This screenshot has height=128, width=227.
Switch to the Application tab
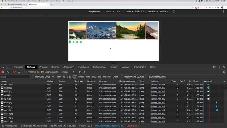[69, 67]
